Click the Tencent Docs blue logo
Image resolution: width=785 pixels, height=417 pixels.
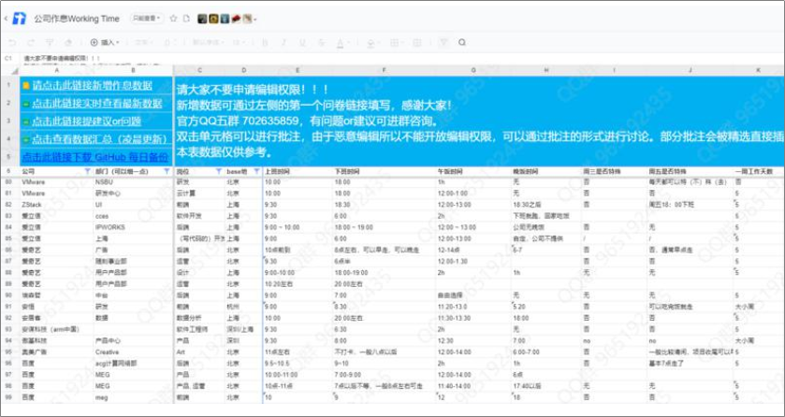[x=20, y=19]
